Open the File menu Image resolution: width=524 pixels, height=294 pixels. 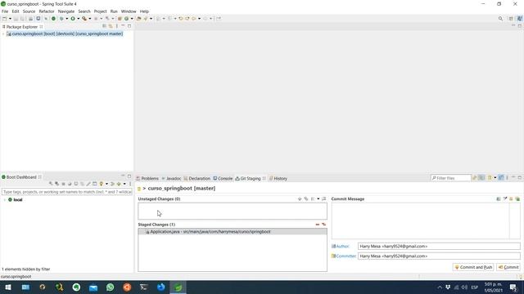click(5, 11)
